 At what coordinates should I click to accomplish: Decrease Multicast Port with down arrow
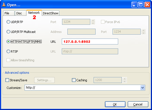coord(143,33)
